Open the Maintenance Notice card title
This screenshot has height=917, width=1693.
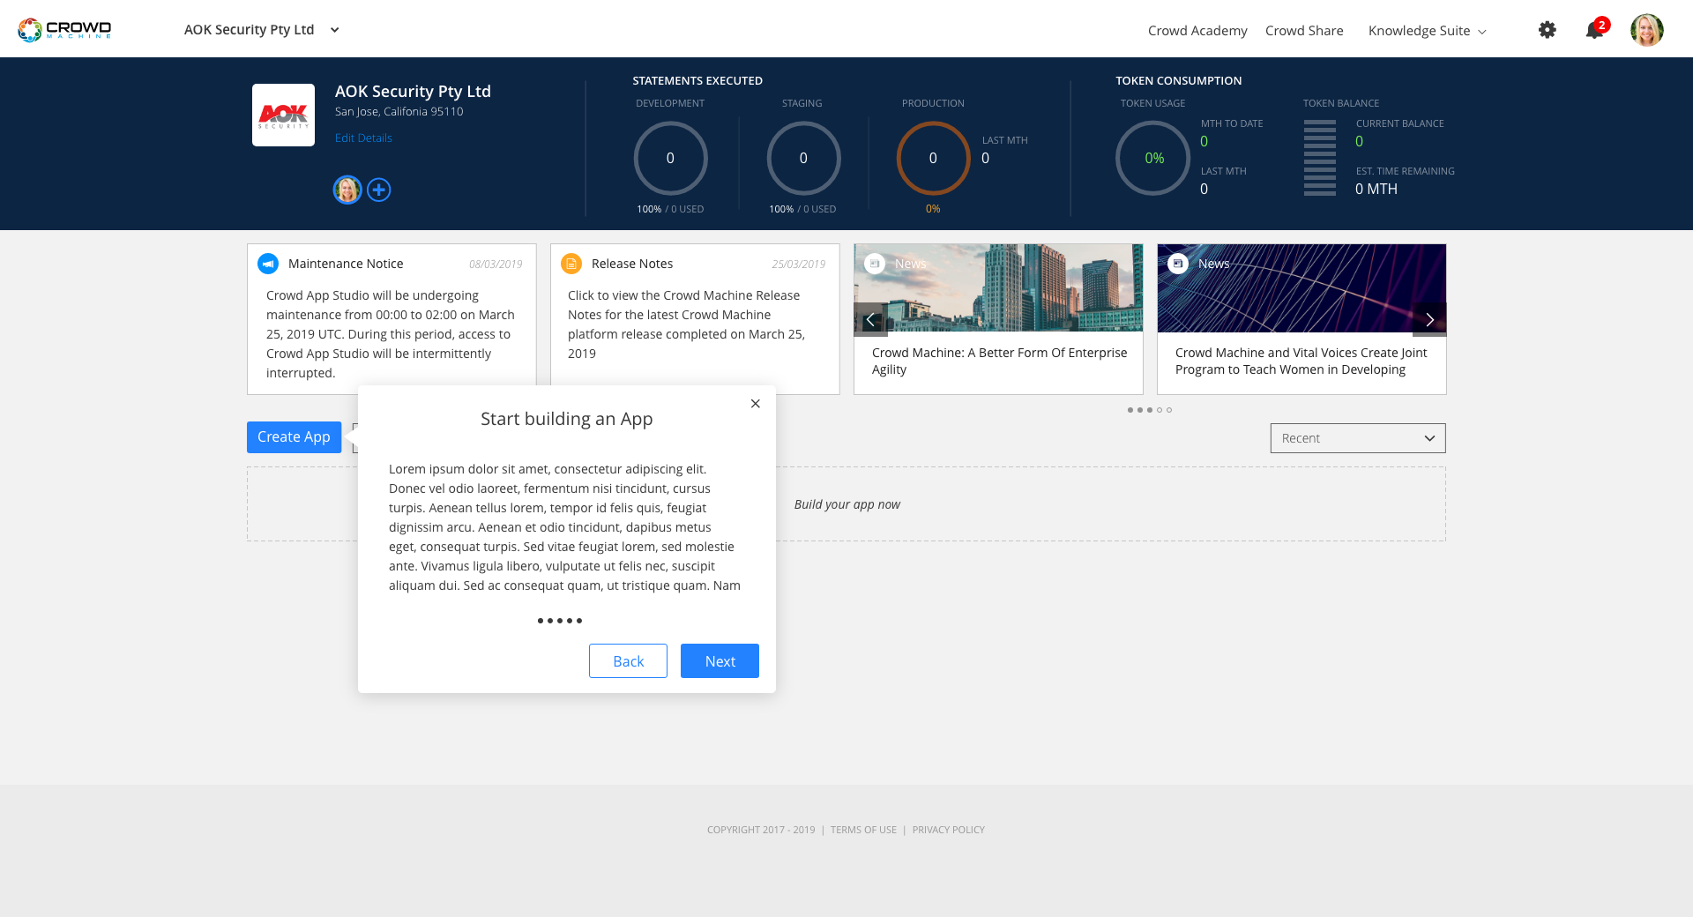click(346, 264)
